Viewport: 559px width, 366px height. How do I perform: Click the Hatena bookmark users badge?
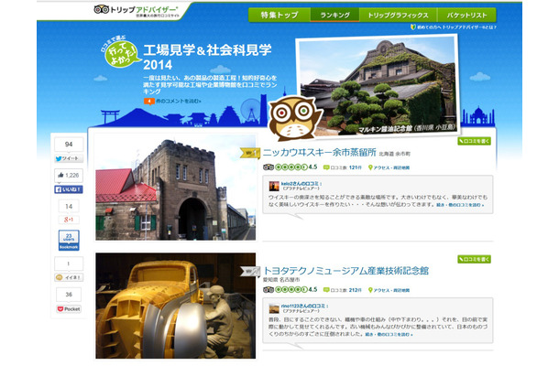tap(69, 241)
